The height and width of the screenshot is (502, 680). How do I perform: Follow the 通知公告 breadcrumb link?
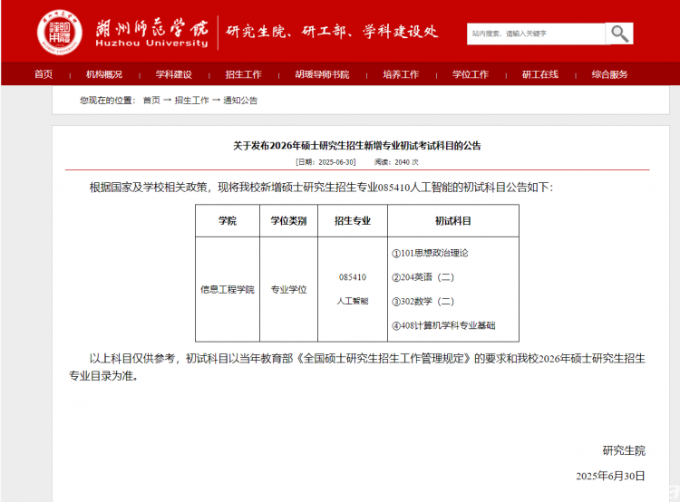(240, 101)
